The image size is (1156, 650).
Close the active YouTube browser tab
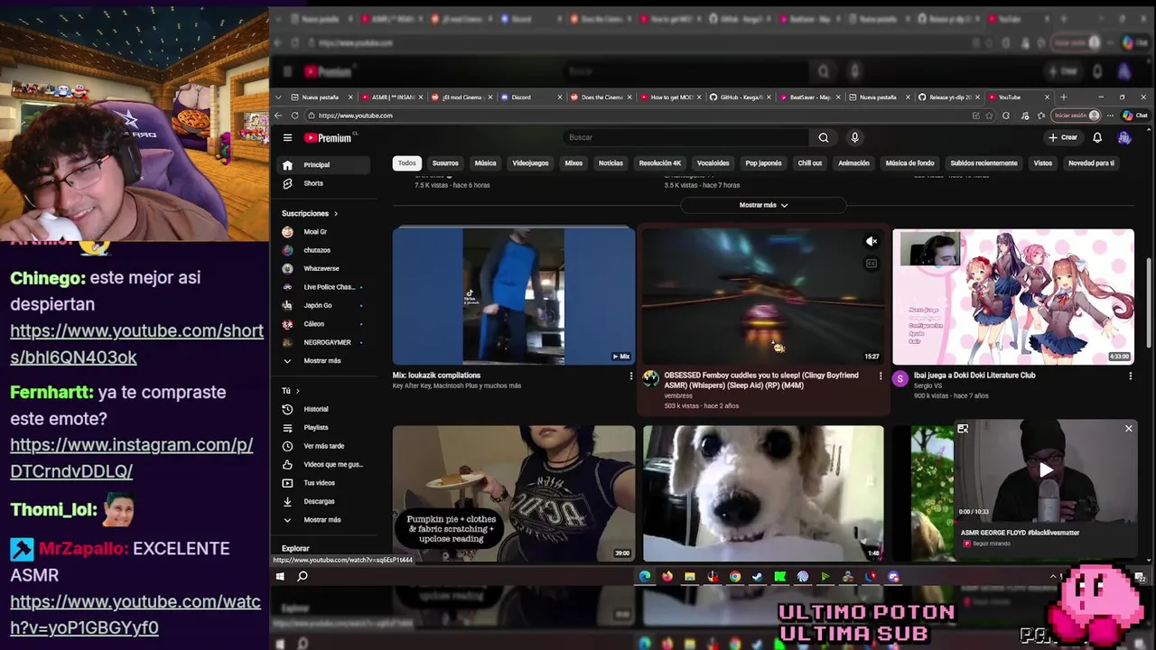pos(1047,97)
